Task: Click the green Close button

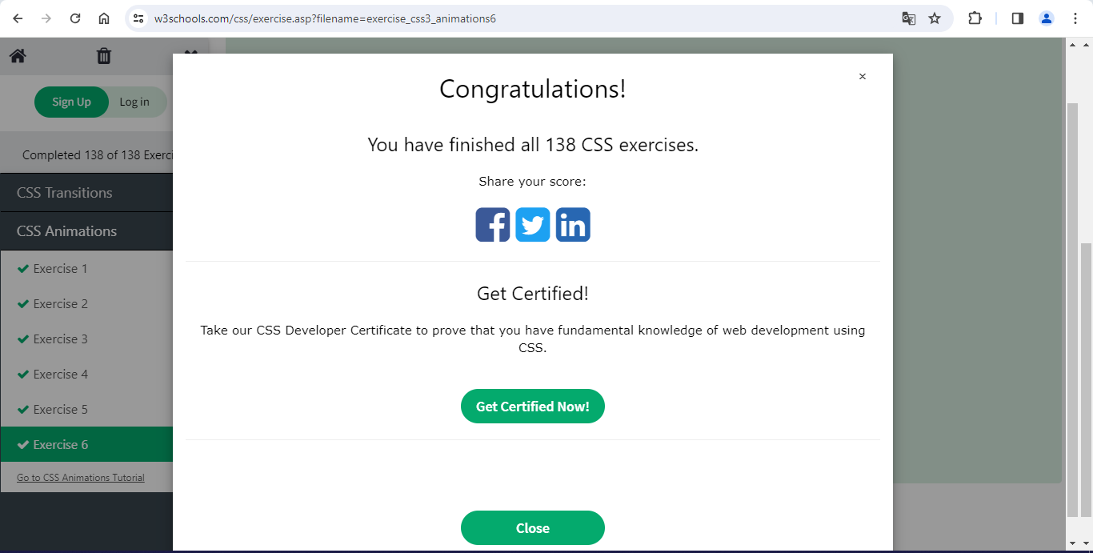Action: point(532,528)
